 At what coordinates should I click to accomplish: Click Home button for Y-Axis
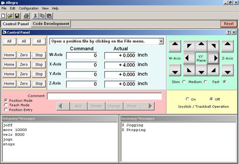click(x=9, y=74)
